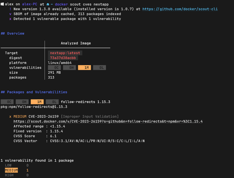Click the 0C badge in the Overview table
Screen dimensions: 234x178
point(54,68)
